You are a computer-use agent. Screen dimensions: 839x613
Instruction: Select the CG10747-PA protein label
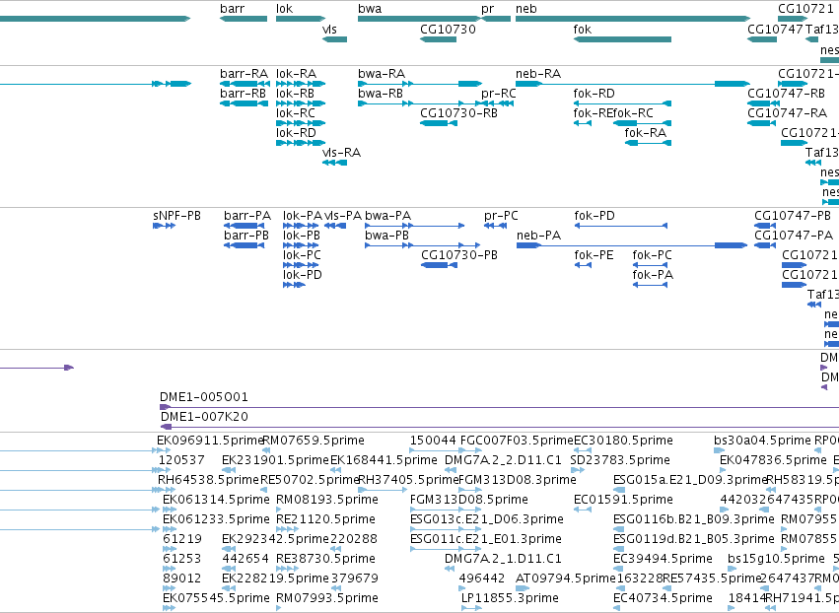tap(794, 236)
